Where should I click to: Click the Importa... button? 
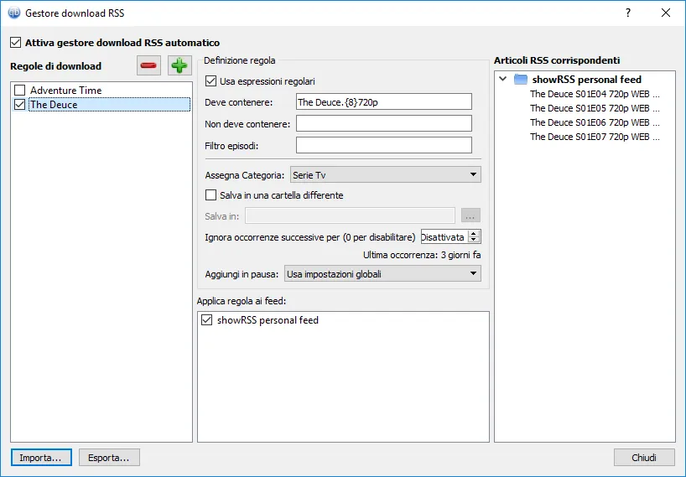[41, 458]
